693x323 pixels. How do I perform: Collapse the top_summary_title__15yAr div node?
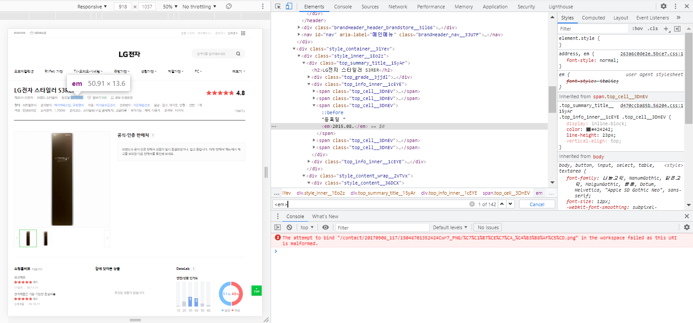pyautogui.click(x=305, y=63)
